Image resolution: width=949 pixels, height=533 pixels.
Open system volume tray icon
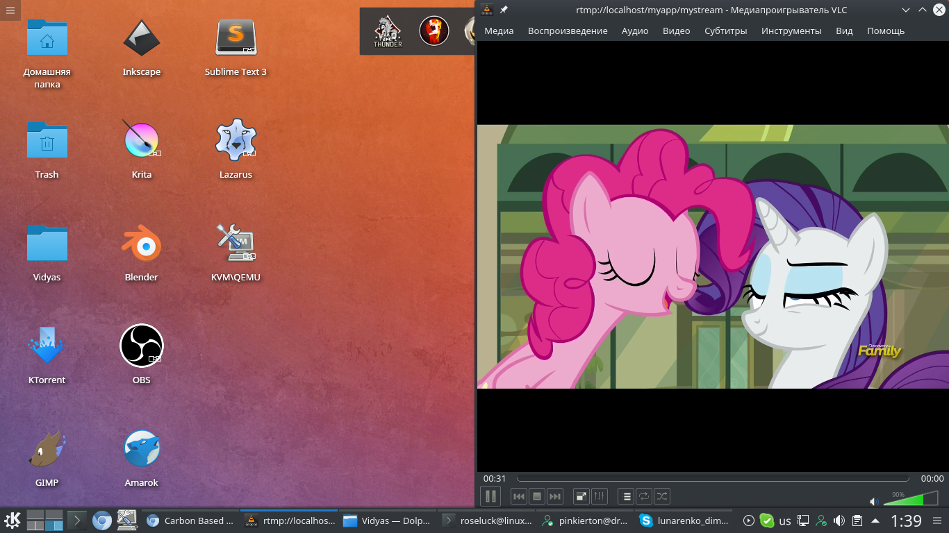click(839, 521)
